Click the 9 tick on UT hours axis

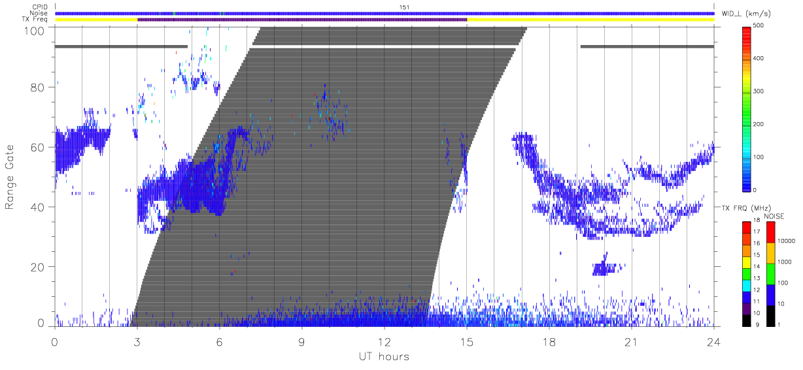301,341
